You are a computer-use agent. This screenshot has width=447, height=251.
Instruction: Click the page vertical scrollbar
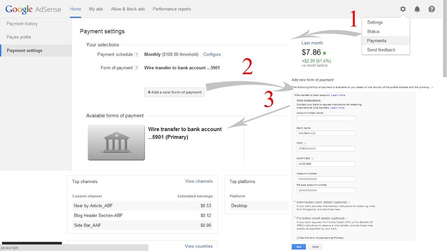445,38
